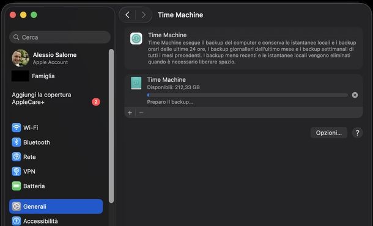This screenshot has height=226, width=373.
Task: Select the teal backup disk icon
Action: 136,83
